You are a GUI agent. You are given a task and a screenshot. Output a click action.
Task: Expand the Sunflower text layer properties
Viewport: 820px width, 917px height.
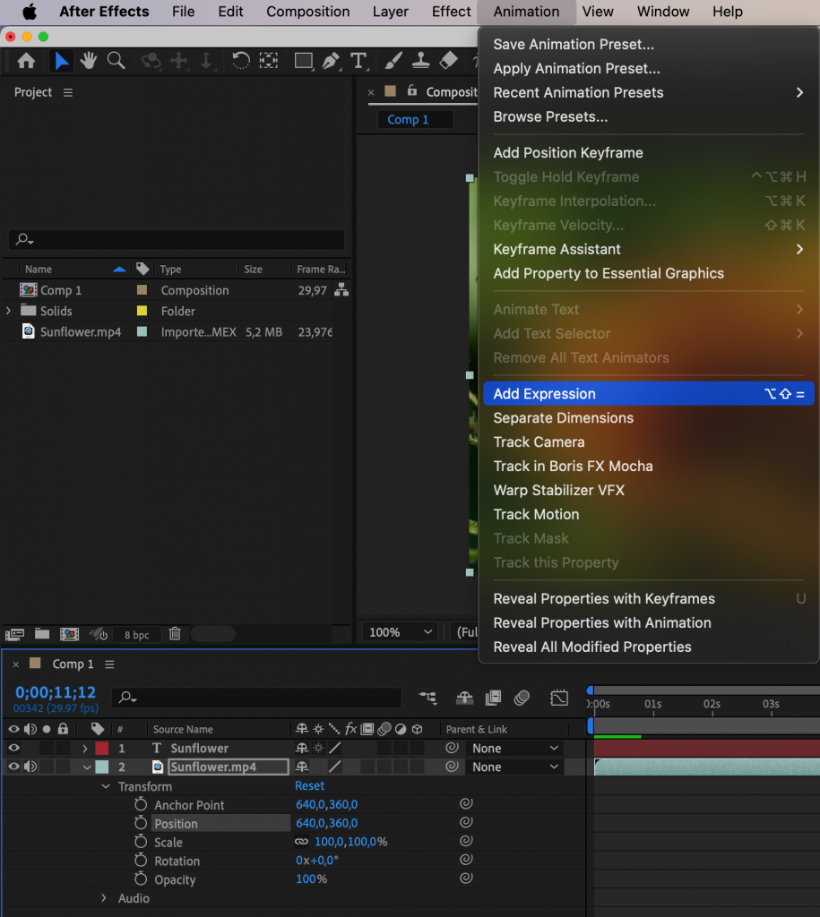[85, 748]
